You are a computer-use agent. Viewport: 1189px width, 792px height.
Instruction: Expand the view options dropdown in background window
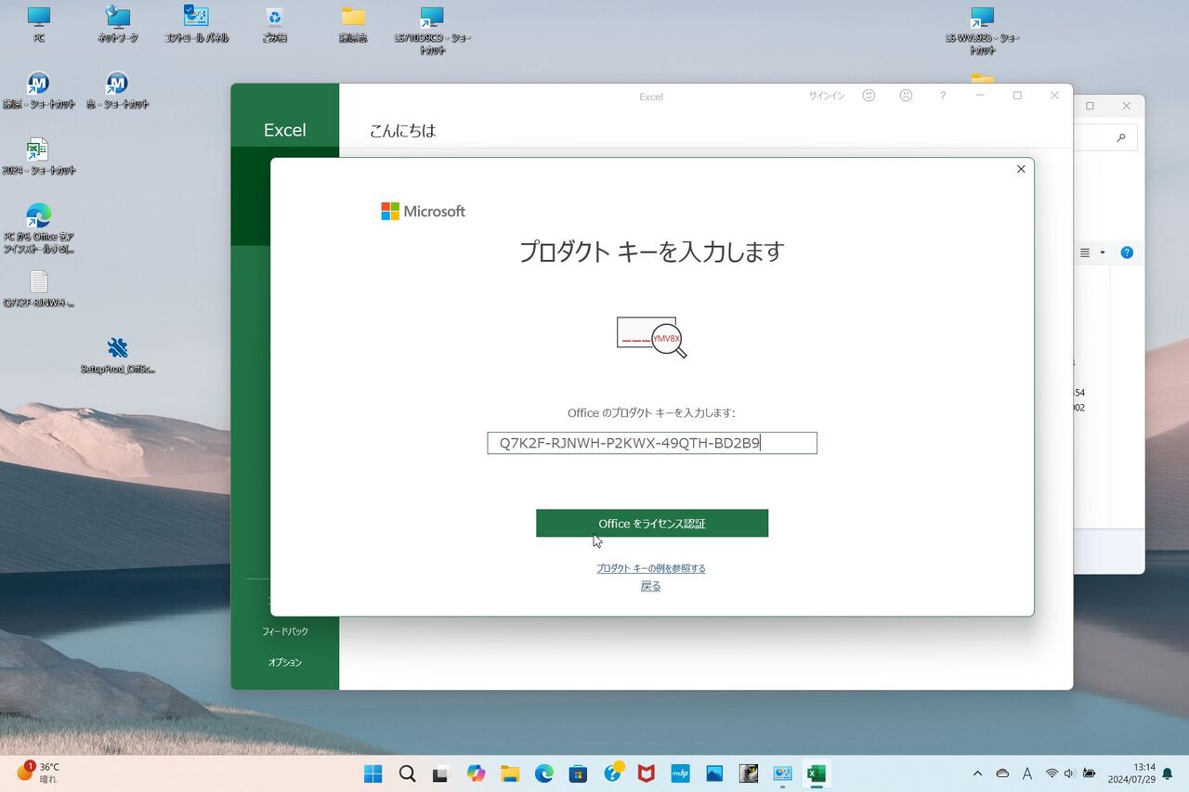point(1103,253)
